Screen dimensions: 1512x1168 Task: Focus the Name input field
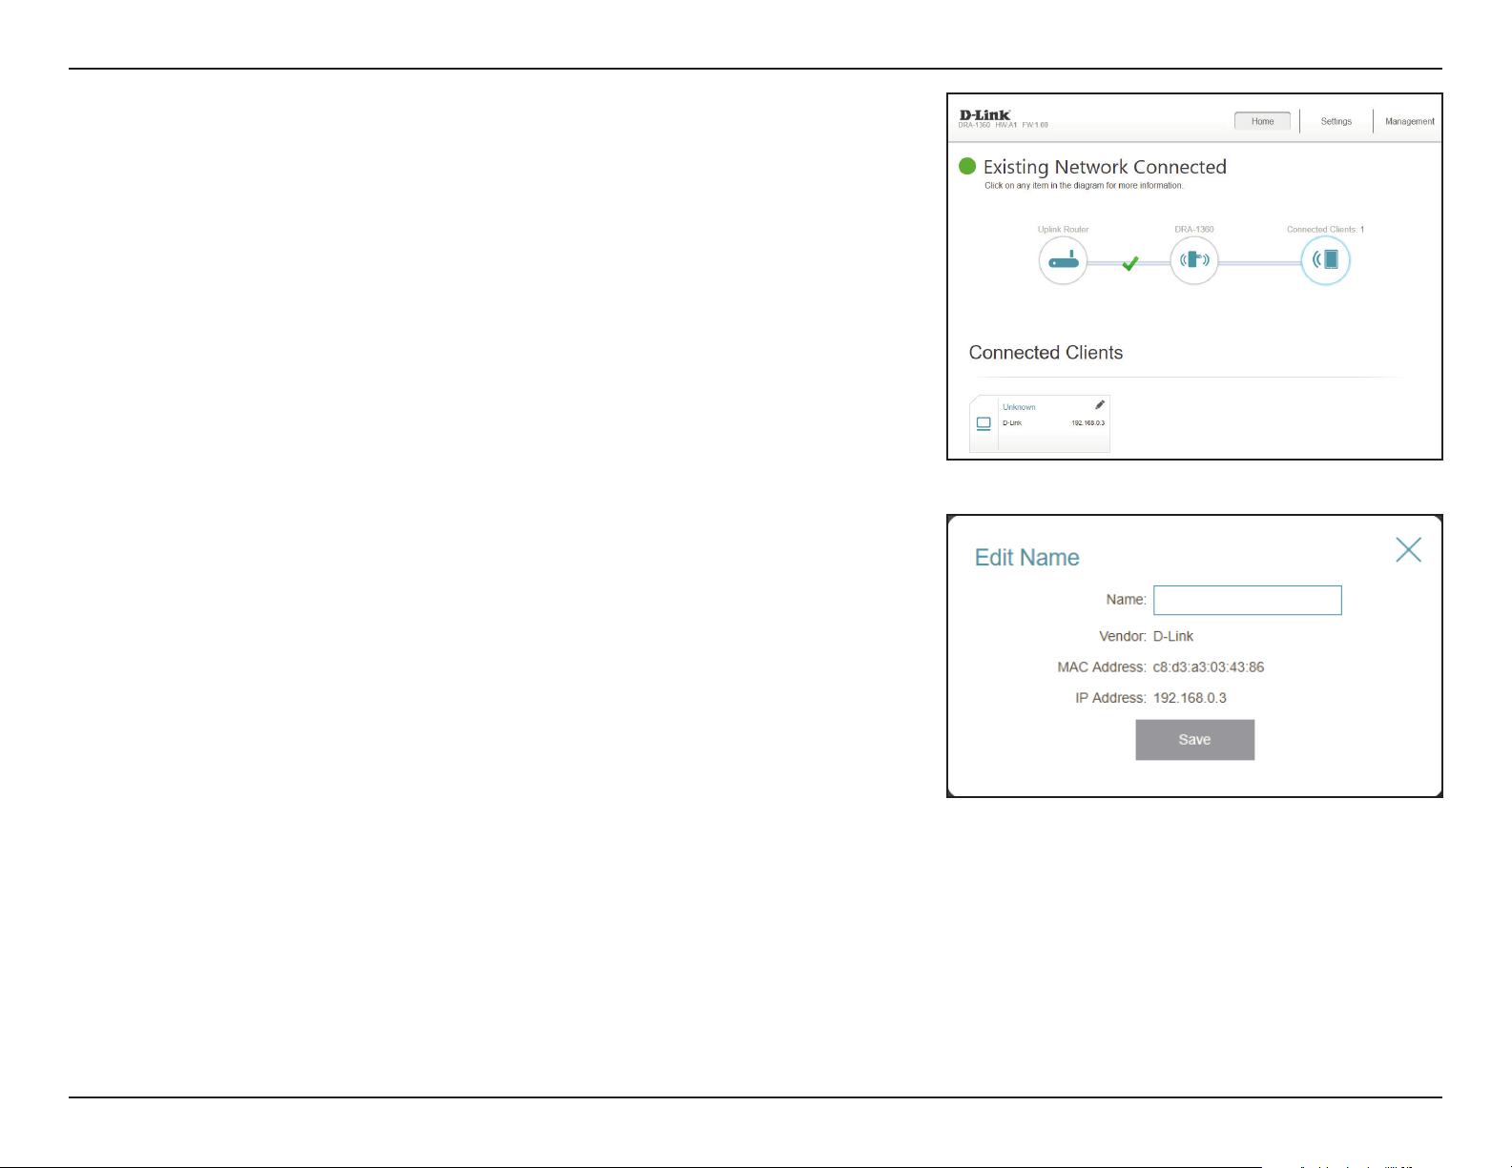point(1248,601)
